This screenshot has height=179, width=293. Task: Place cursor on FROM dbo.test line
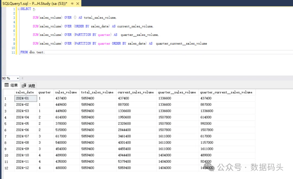[x=33, y=52]
